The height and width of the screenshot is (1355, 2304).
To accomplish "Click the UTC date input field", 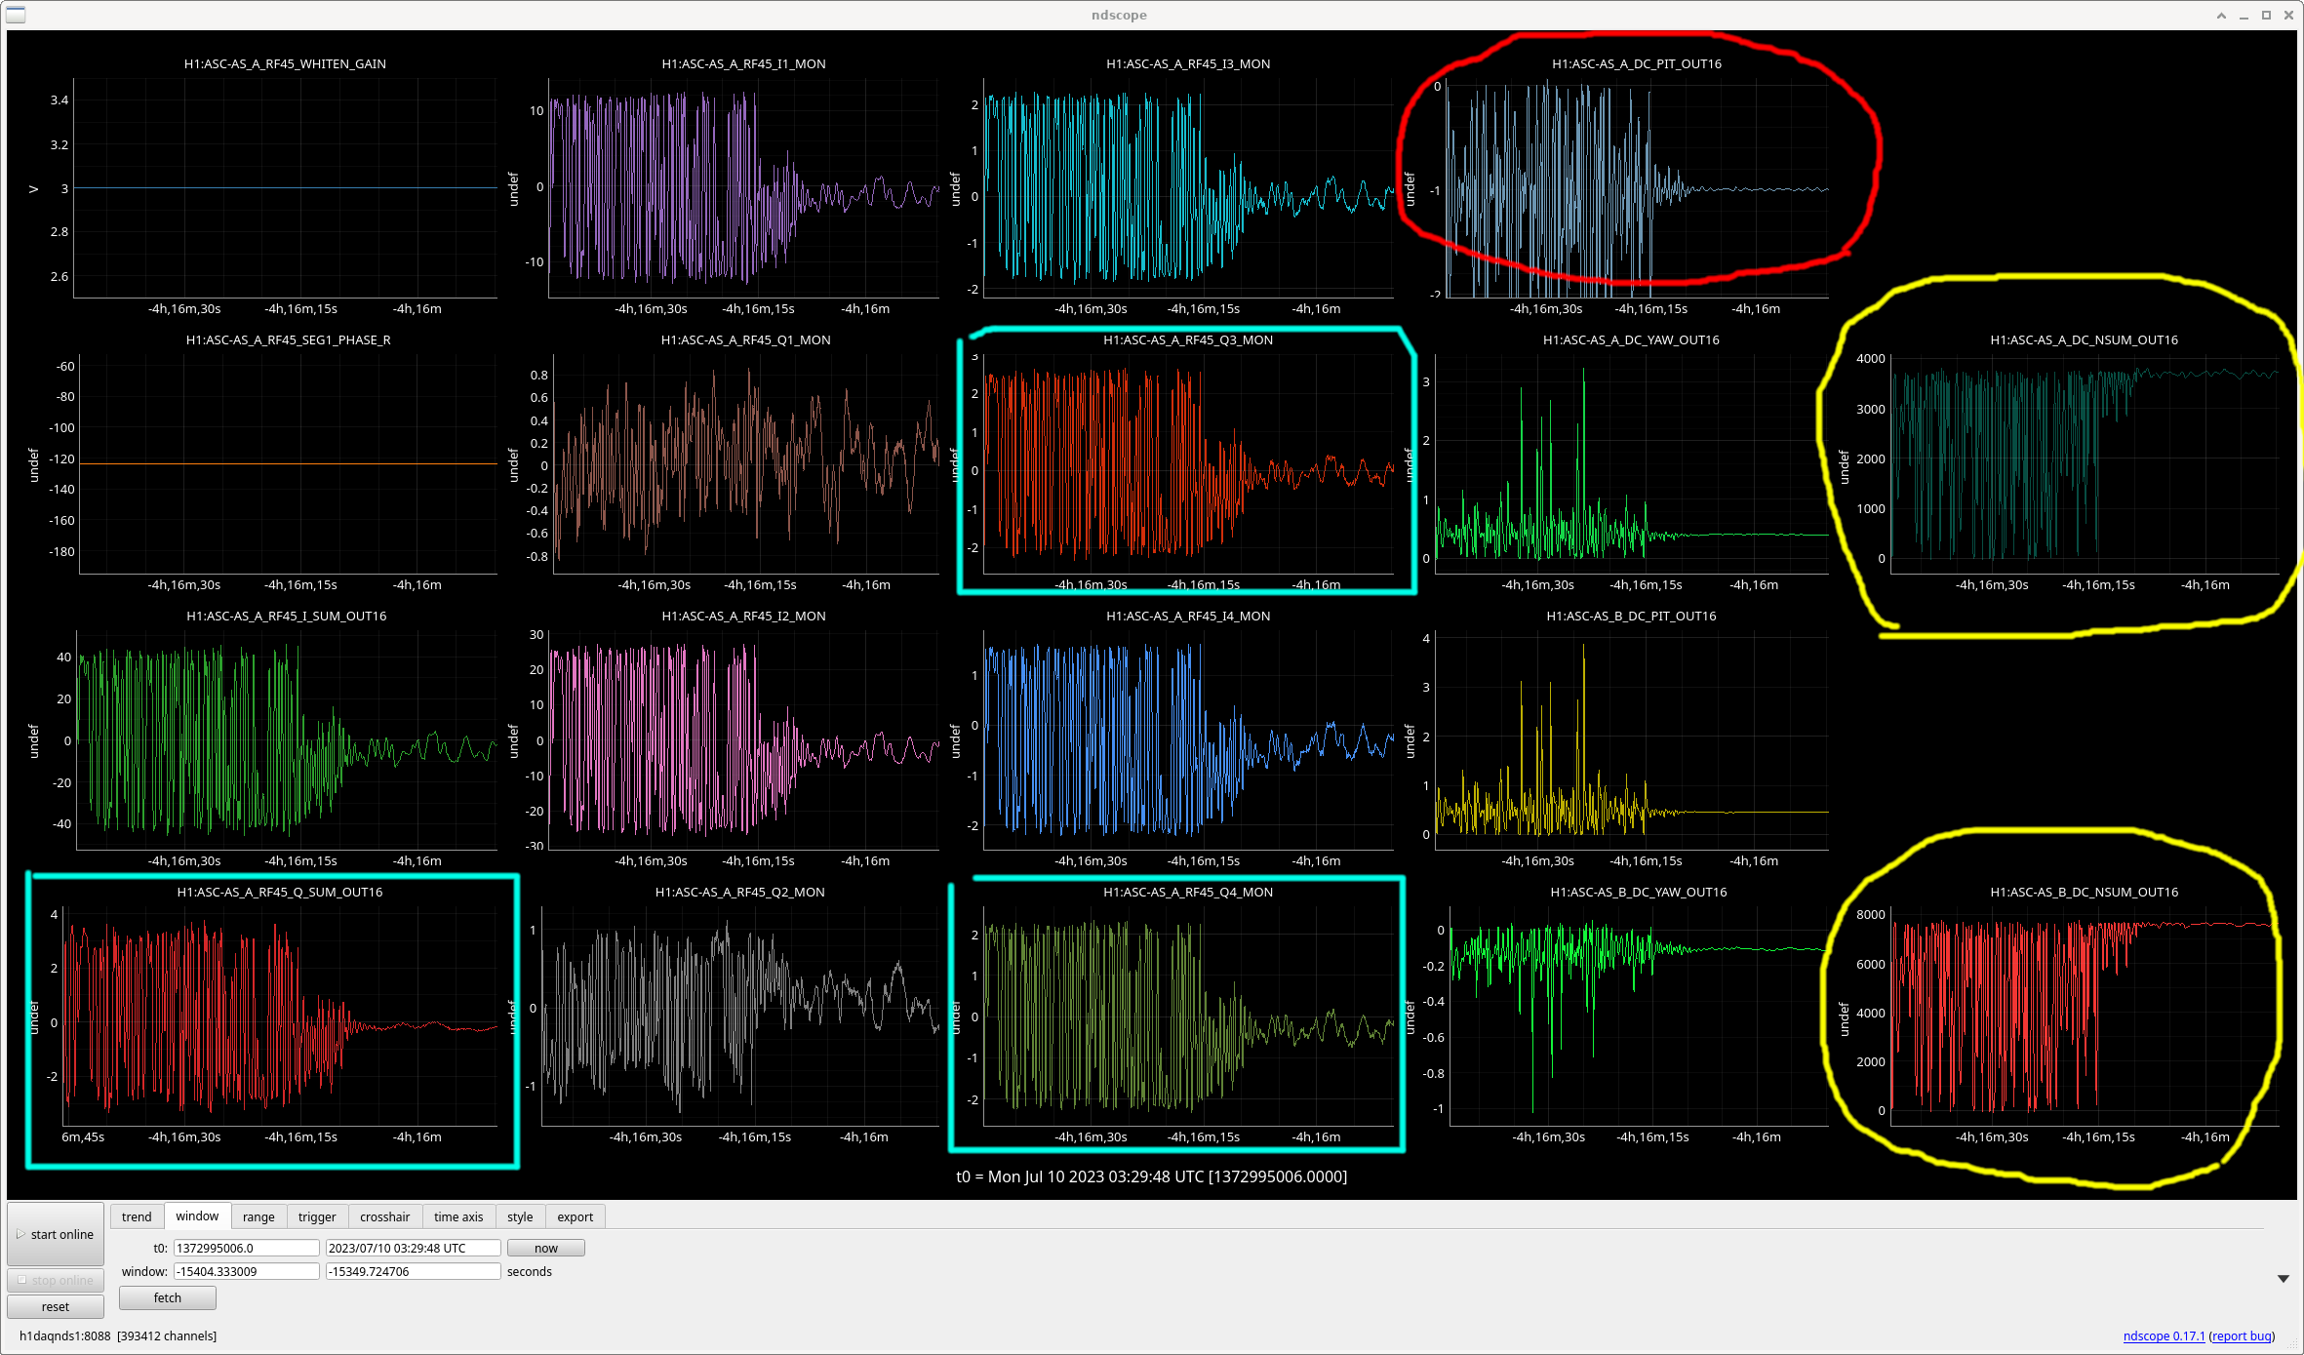I will tap(413, 1248).
